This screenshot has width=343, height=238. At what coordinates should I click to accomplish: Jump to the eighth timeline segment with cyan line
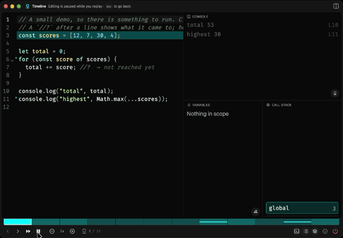213,222
